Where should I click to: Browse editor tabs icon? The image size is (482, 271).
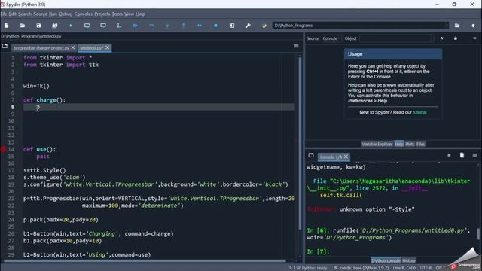pyautogui.click(x=5, y=46)
